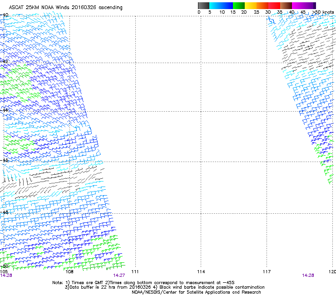Pick the yellow 20-25 knot color bar segment
Viewport: 336px width, 295px height.
[x=251, y=5]
